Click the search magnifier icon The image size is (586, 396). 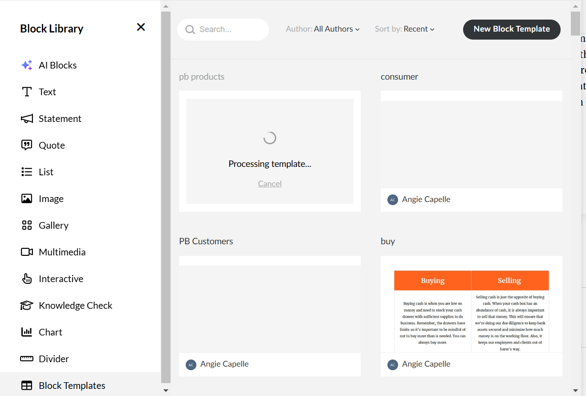point(190,30)
